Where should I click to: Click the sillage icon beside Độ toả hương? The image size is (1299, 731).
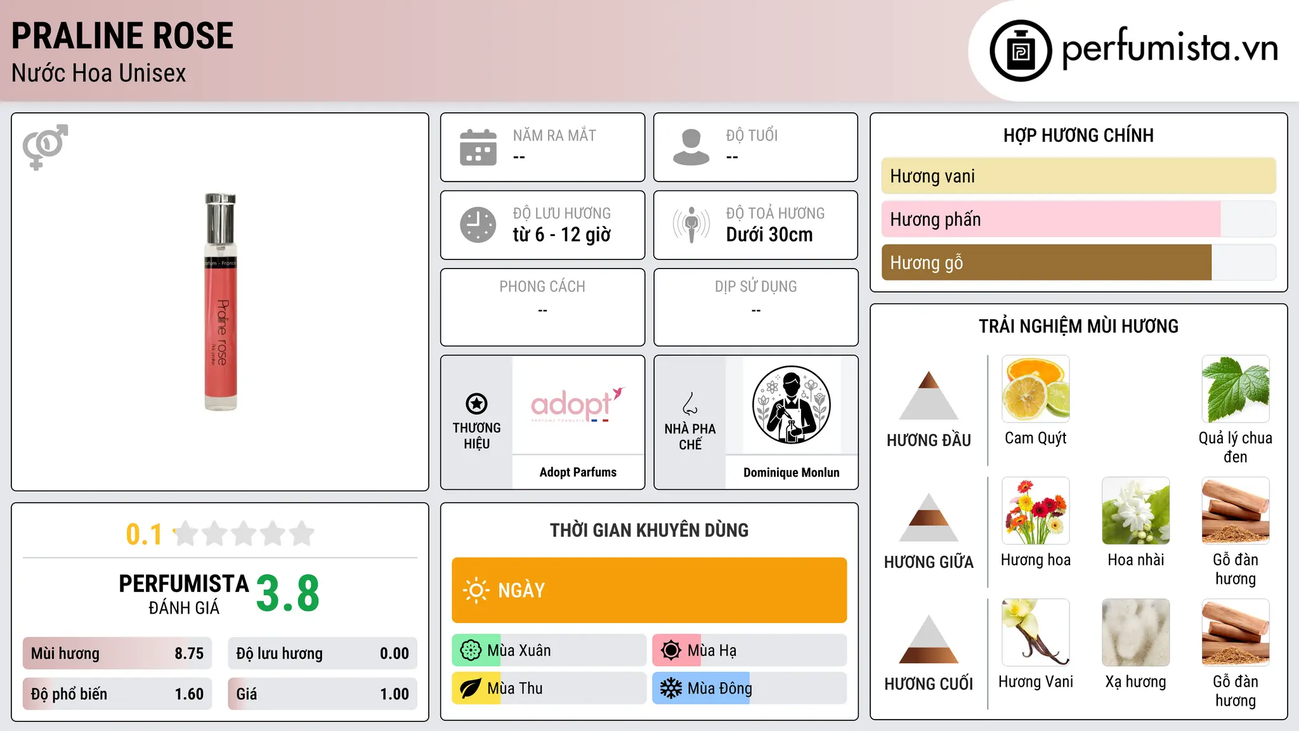coord(691,225)
